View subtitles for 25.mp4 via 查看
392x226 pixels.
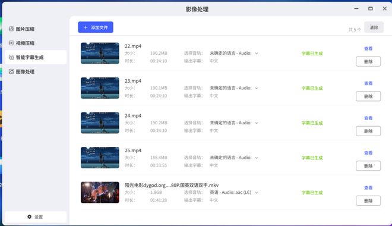(368, 153)
